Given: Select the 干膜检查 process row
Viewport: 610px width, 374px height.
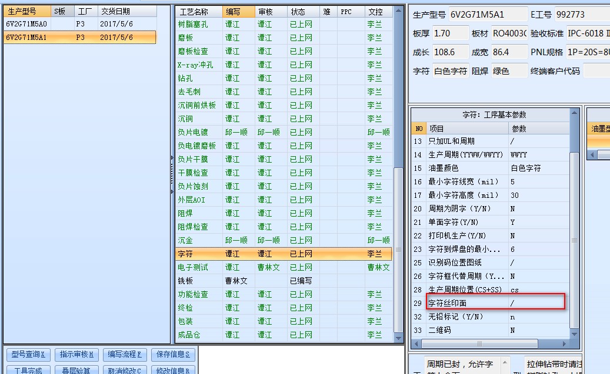Looking at the screenshot, I should (x=284, y=173).
